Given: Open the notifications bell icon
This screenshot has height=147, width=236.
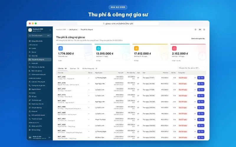Looking at the screenshot, I should click(x=195, y=30).
